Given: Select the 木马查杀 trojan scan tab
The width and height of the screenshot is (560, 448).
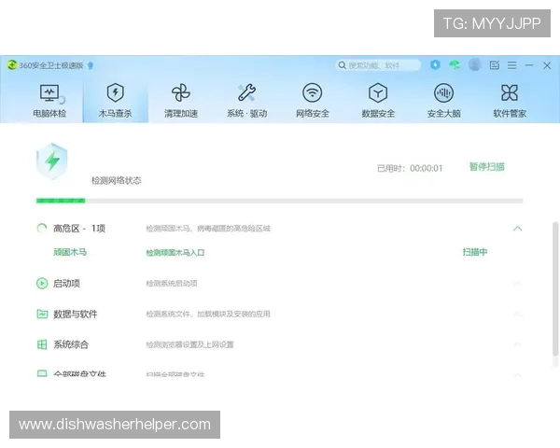Looking at the screenshot, I should [x=116, y=101].
